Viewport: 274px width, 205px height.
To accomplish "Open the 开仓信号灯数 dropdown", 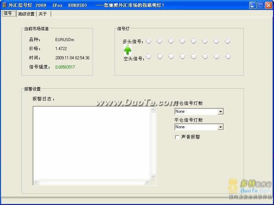I will pyautogui.click(x=220, y=112).
